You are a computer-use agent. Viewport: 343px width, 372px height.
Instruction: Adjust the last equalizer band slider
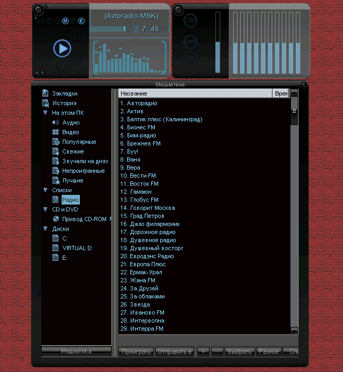(298, 43)
